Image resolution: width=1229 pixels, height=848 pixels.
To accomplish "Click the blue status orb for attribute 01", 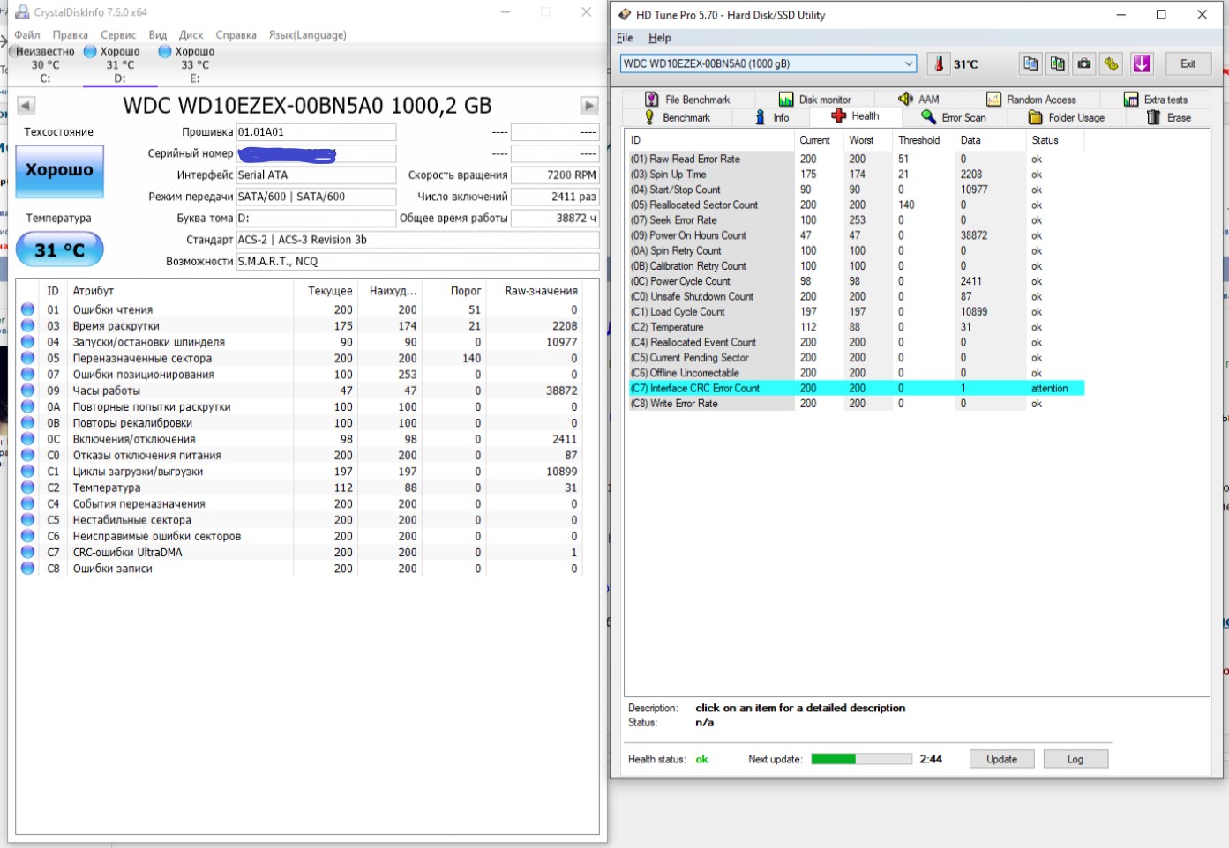I will coord(27,309).
